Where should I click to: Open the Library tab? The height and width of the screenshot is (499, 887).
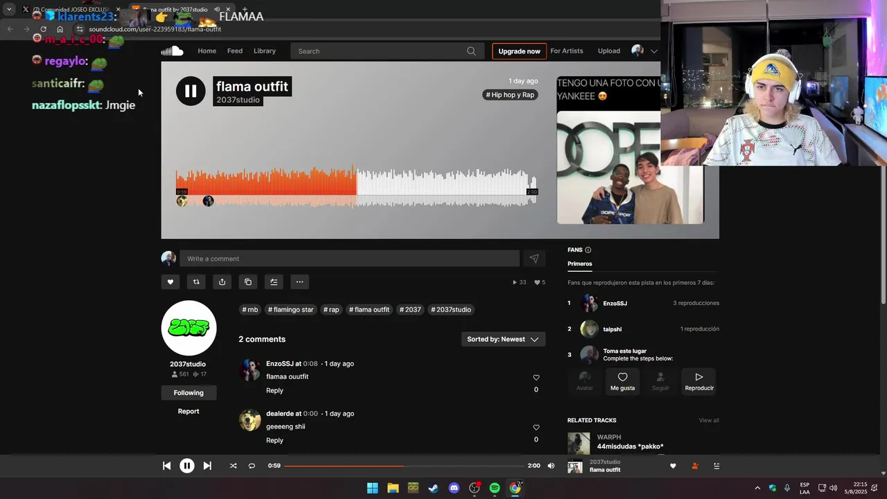265,51
